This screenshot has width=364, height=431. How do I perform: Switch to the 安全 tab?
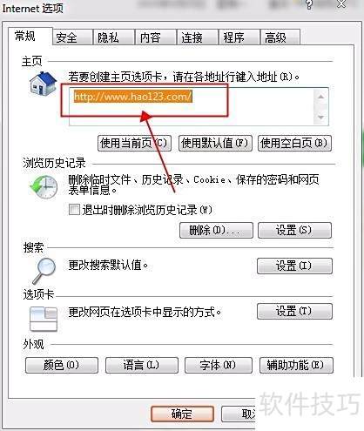click(x=72, y=37)
